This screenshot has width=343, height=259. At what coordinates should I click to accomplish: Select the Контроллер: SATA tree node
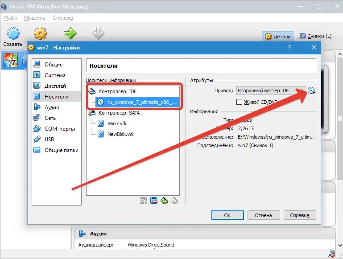pyautogui.click(x=119, y=113)
